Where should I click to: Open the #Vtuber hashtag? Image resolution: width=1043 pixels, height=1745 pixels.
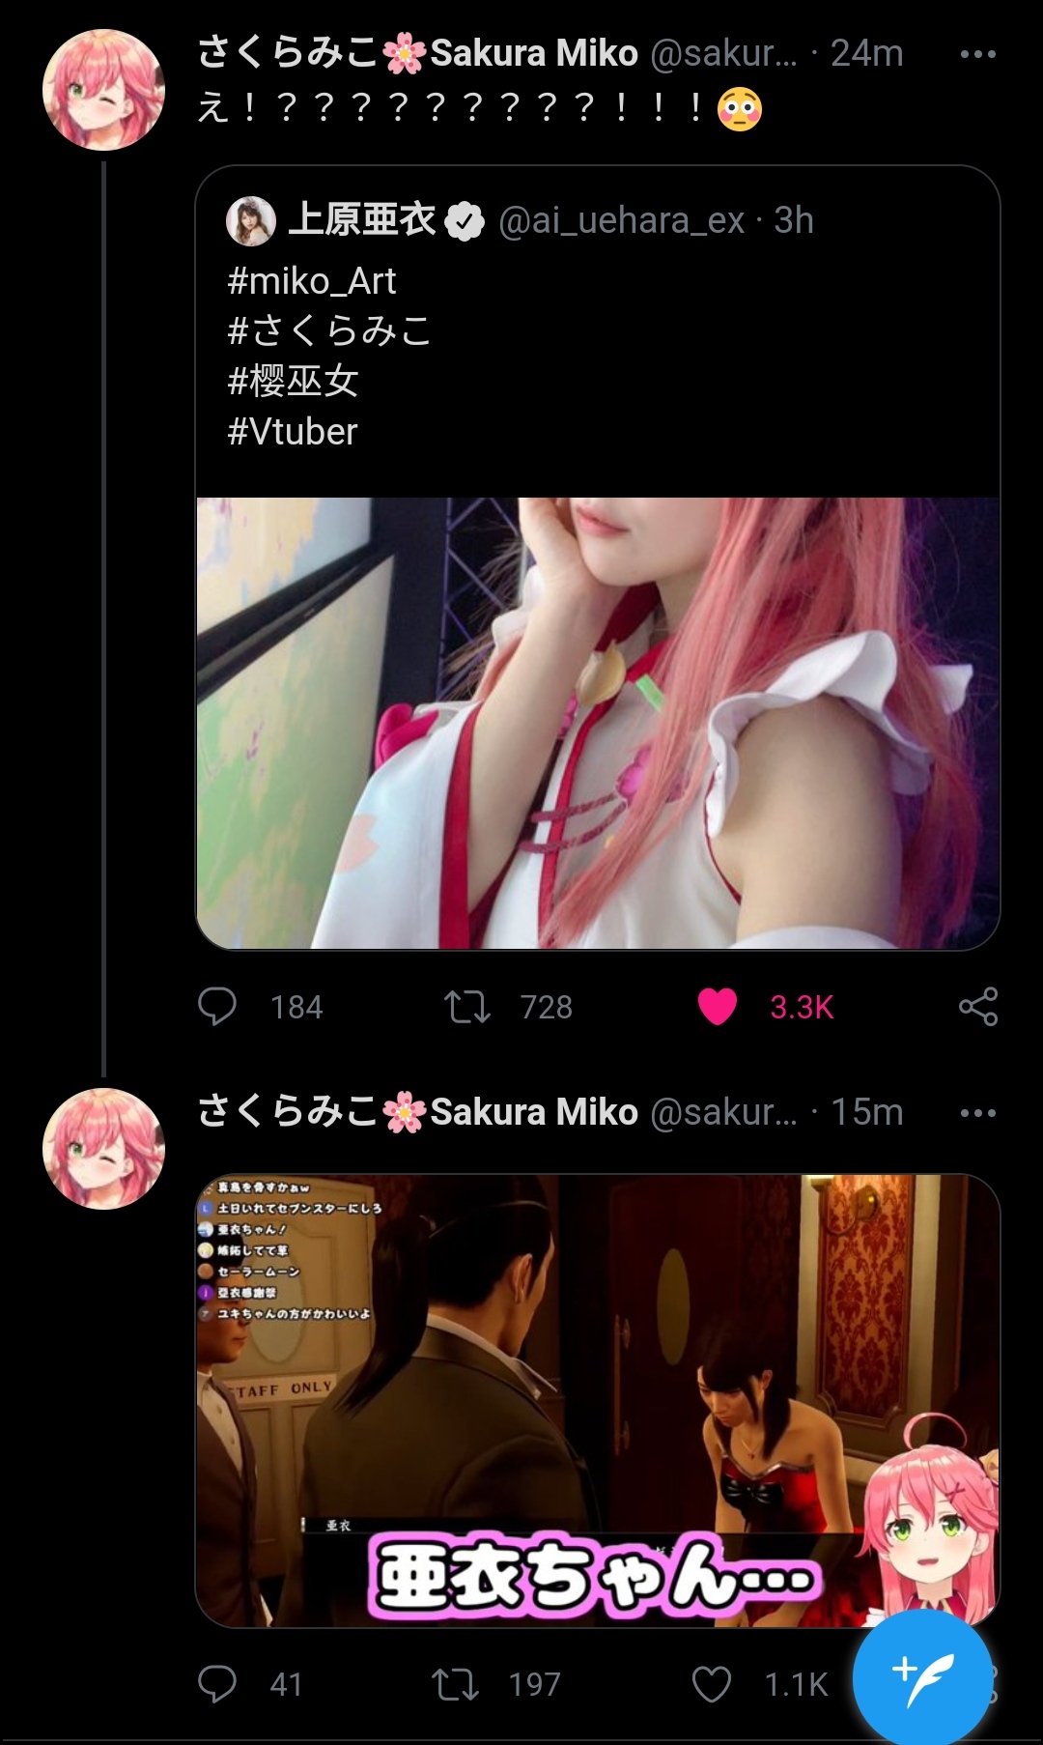click(x=293, y=432)
